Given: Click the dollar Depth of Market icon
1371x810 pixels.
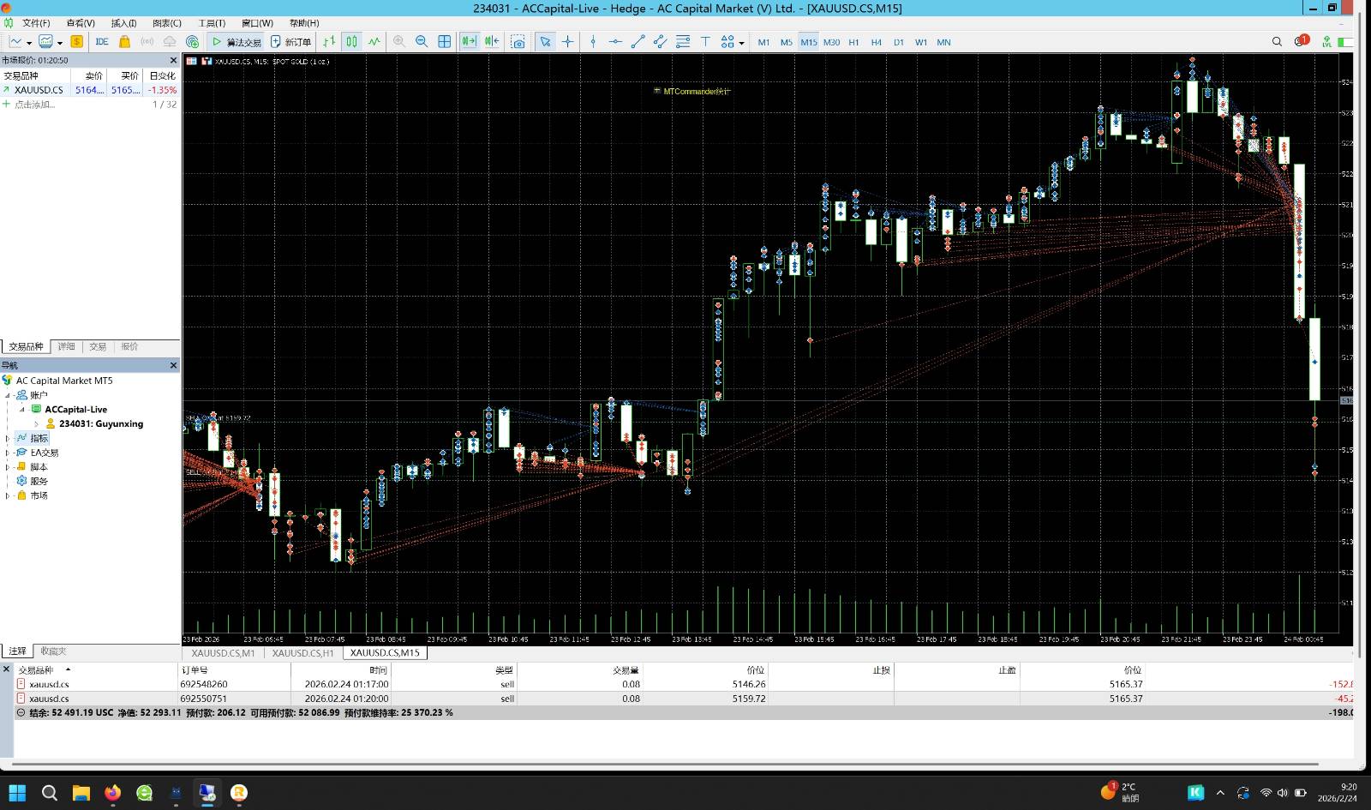Looking at the screenshot, I should click(x=77, y=41).
